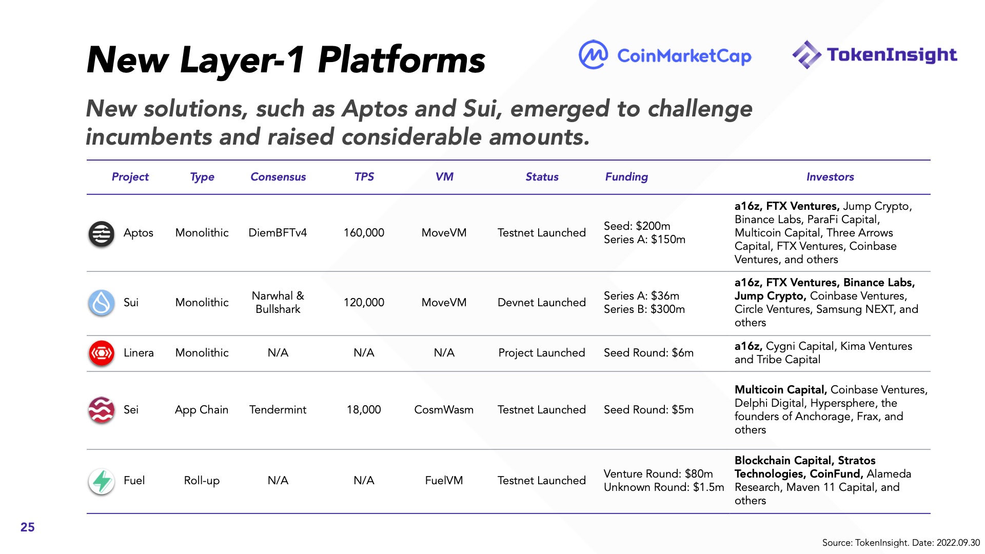Screen dimensions: 985x554
Task: Select the Consensus column header
Action: point(278,177)
